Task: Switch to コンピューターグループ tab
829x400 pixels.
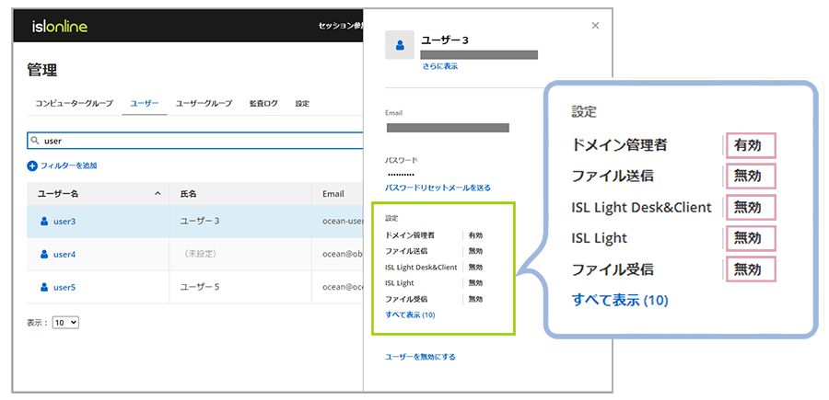Action: (x=74, y=103)
